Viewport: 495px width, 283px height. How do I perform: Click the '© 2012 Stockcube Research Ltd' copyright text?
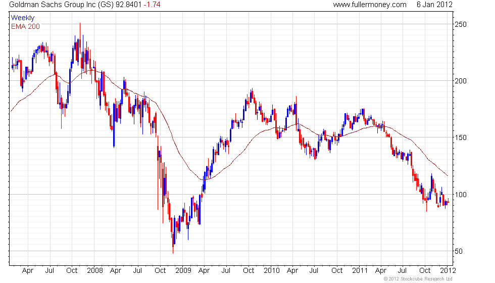(418, 279)
